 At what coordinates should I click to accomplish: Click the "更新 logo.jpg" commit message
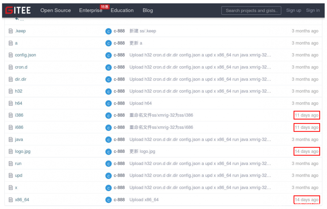point(142,151)
